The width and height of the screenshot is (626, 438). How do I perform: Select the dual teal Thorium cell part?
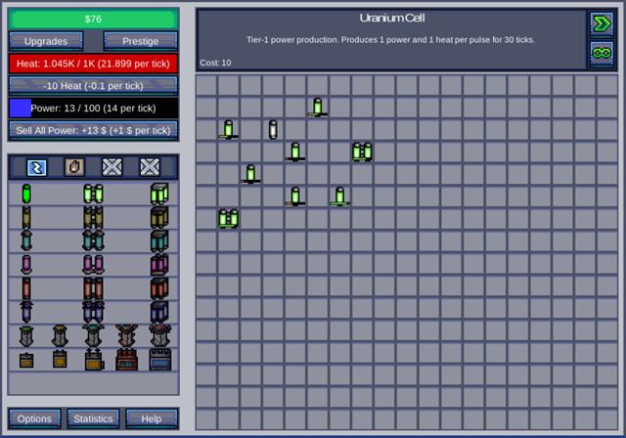(x=94, y=241)
